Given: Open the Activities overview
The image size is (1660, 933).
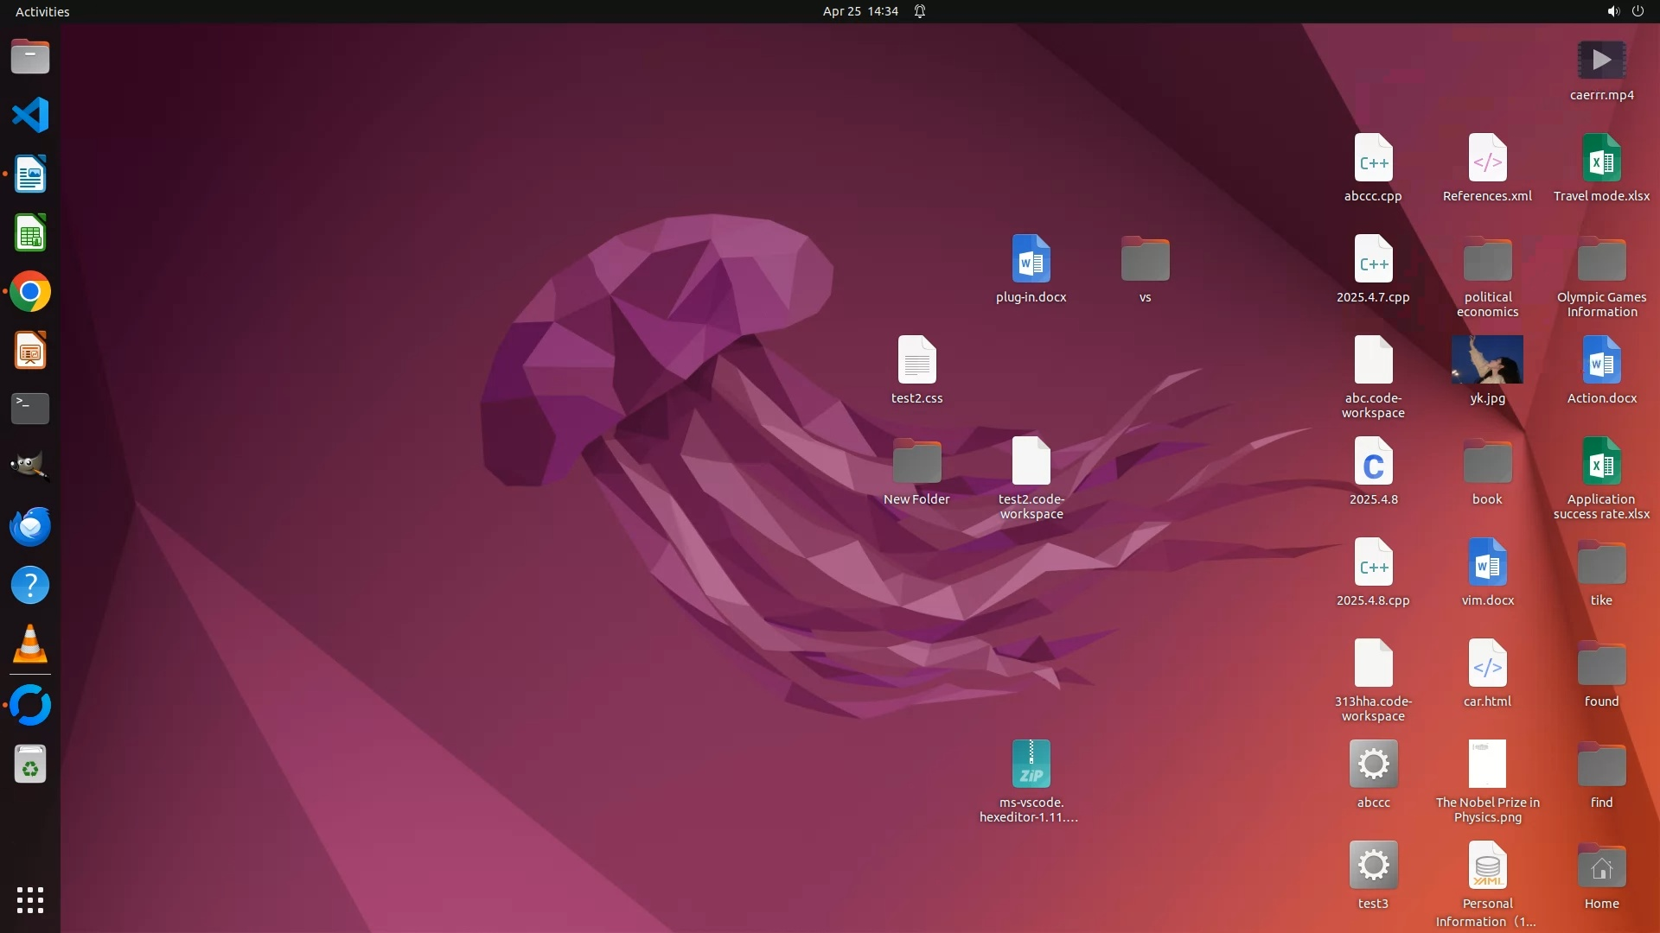Looking at the screenshot, I should pyautogui.click(x=42, y=11).
